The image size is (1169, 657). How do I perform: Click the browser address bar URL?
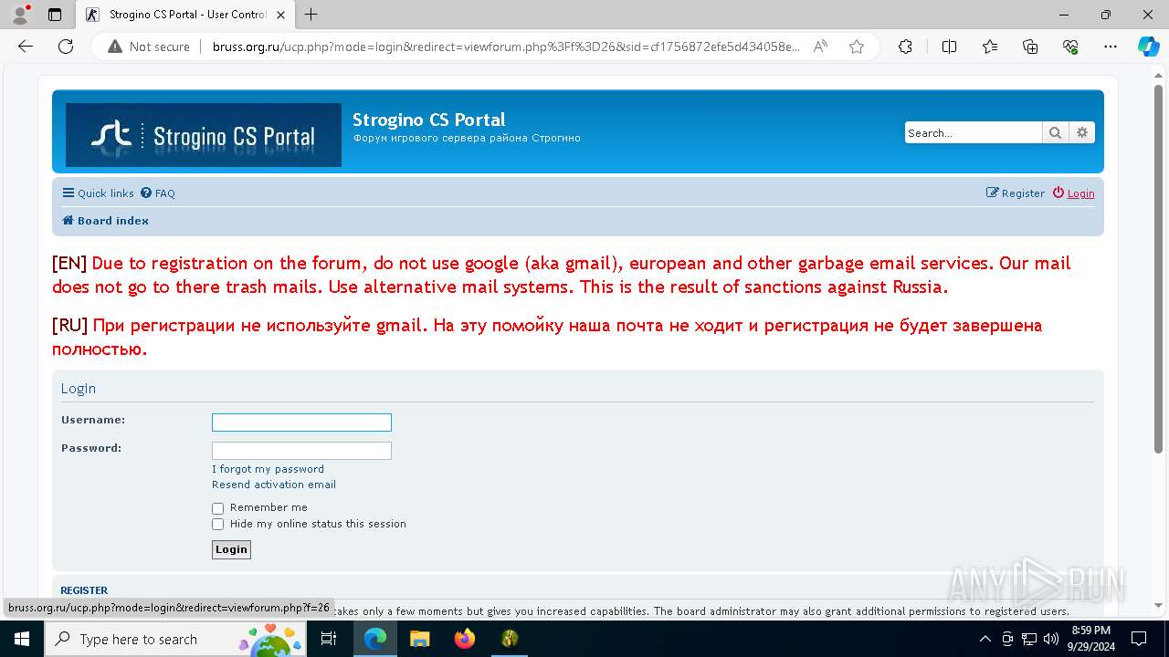[x=506, y=47]
